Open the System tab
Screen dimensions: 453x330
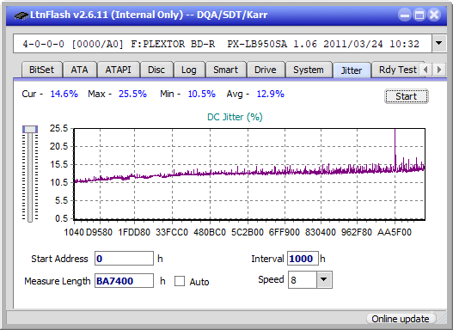tap(309, 70)
